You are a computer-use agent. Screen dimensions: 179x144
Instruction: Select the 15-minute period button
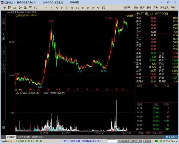tap(56, 8)
